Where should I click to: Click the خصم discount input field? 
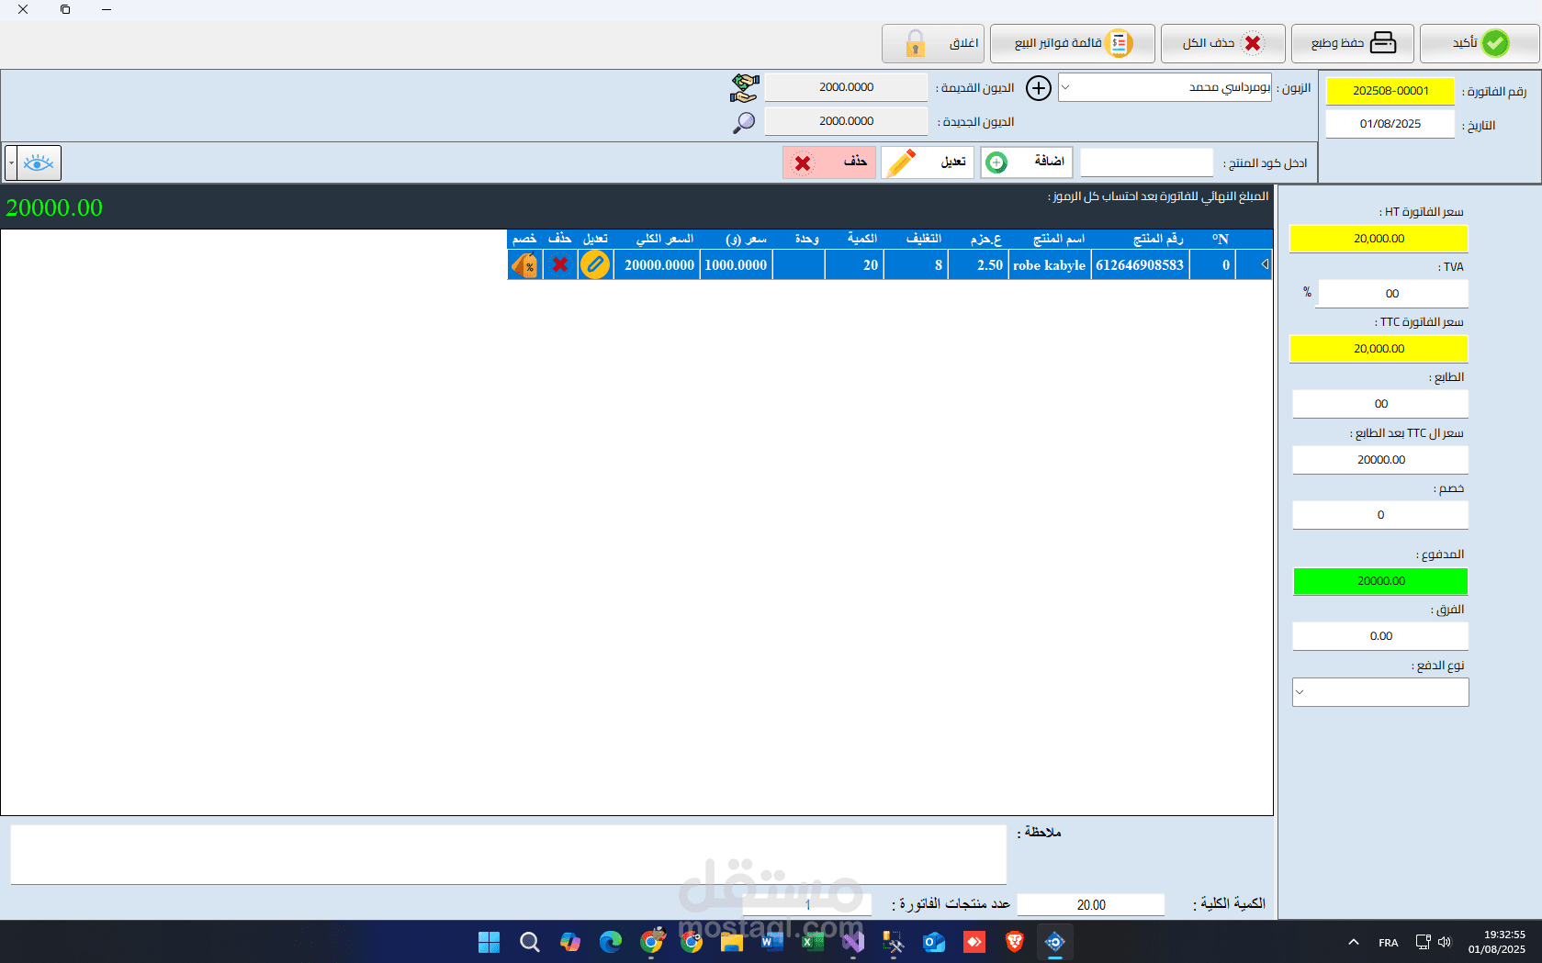pyautogui.click(x=1380, y=515)
